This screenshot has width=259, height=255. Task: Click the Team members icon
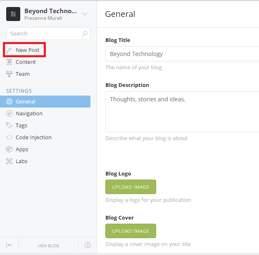tap(9, 74)
